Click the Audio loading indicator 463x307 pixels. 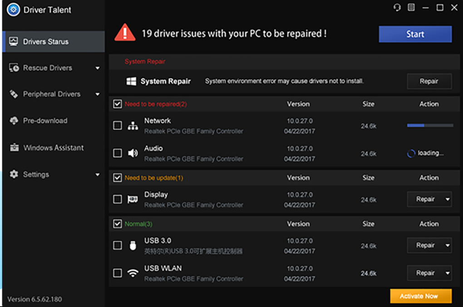425,153
